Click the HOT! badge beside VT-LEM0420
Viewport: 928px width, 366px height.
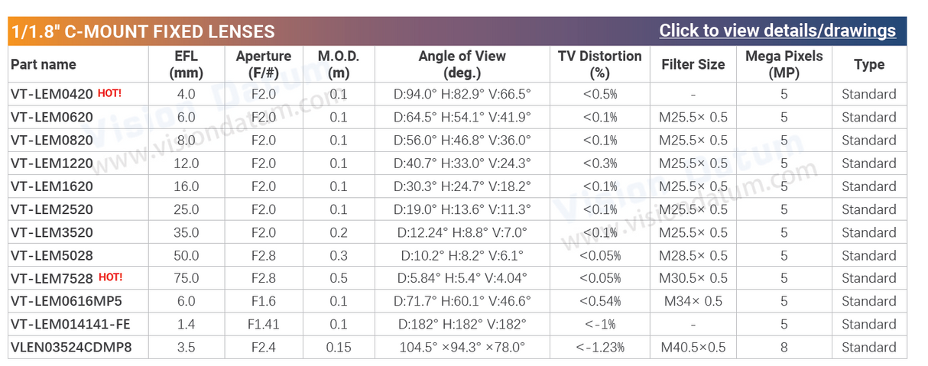110,93
